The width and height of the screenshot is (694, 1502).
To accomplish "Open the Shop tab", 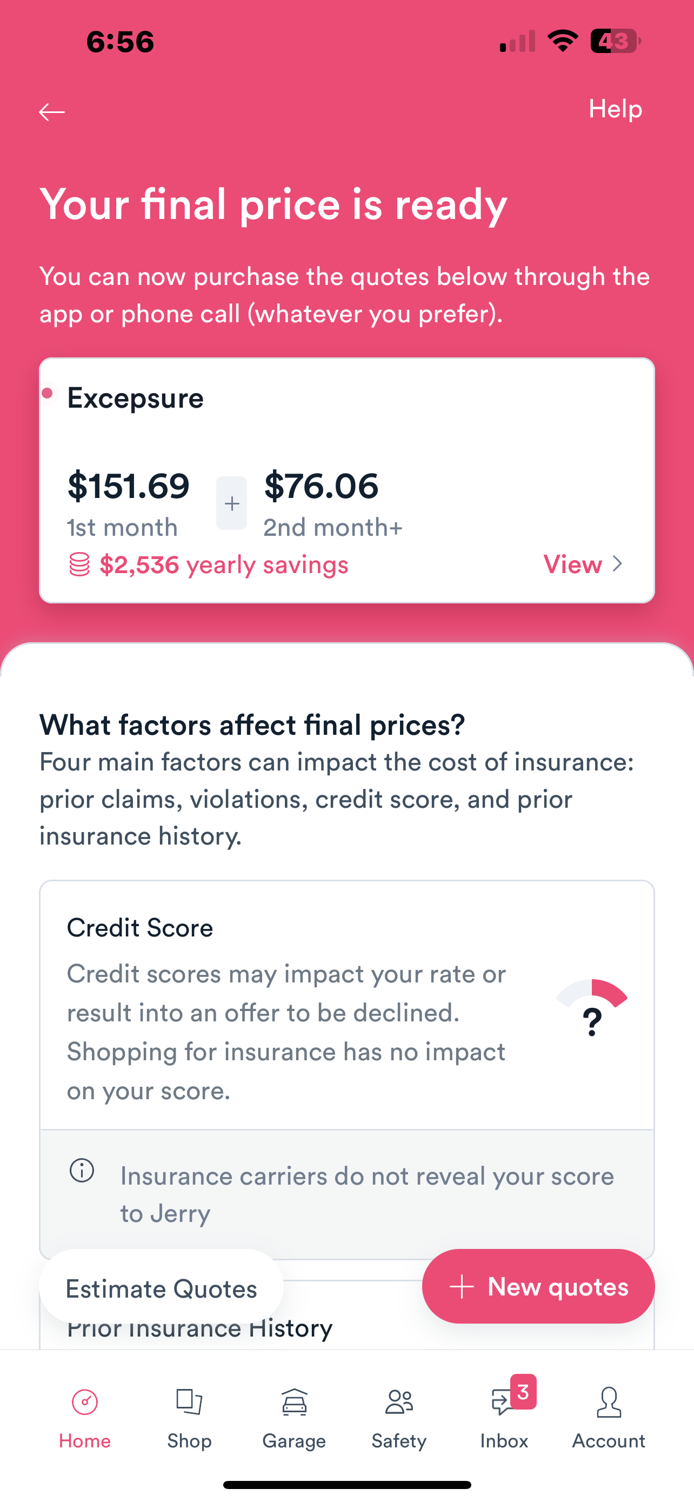I will click(189, 1418).
